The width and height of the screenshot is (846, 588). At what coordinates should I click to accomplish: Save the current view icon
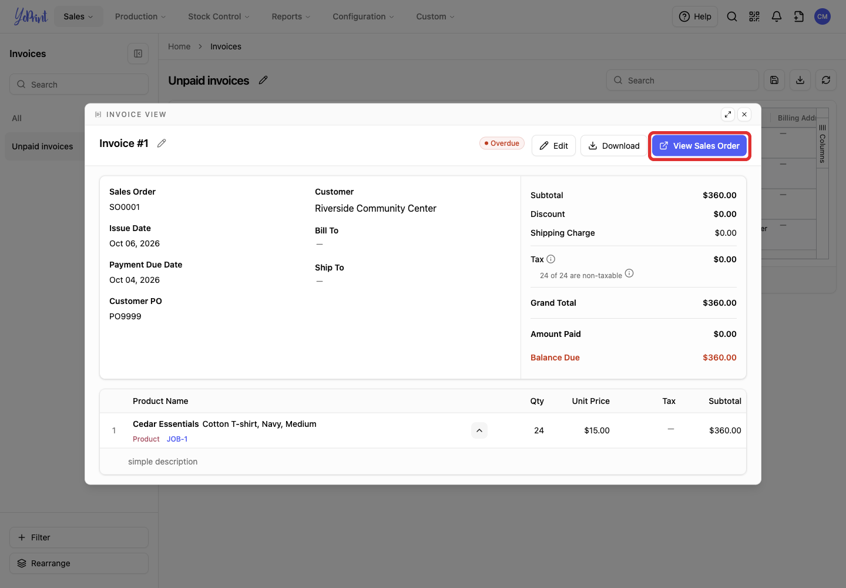coord(774,80)
